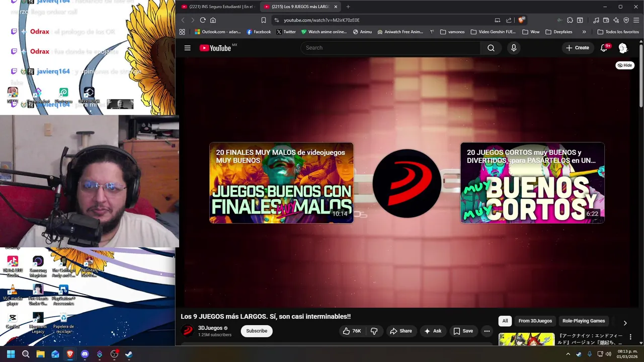Open the CapCut desktop shortcut
Viewport: 644px width, 362px height.
(x=13, y=322)
